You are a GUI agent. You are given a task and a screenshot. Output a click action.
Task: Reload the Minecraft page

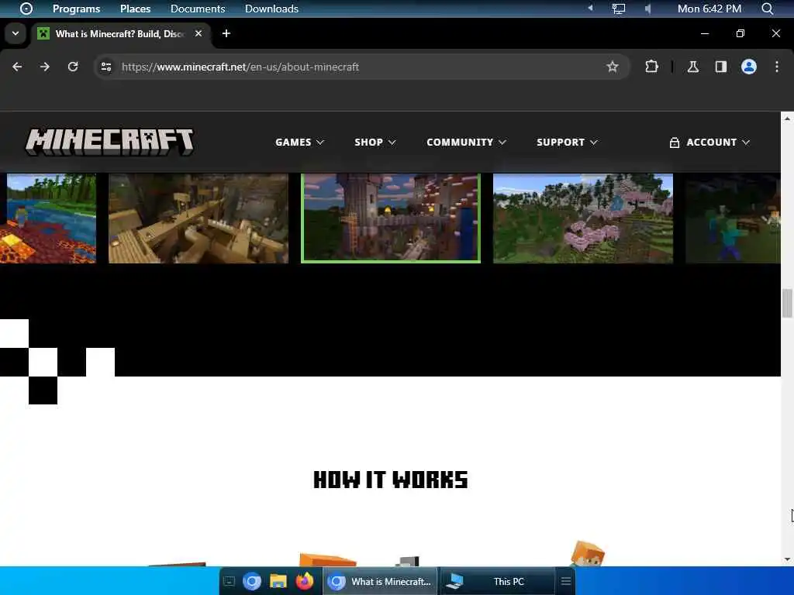[x=73, y=67]
